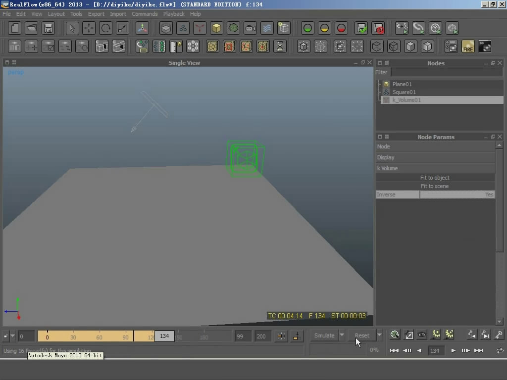Viewport: 507px width, 380px height.
Task: Click Fit to object
Action: pyautogui.click(x=435, y=178)
